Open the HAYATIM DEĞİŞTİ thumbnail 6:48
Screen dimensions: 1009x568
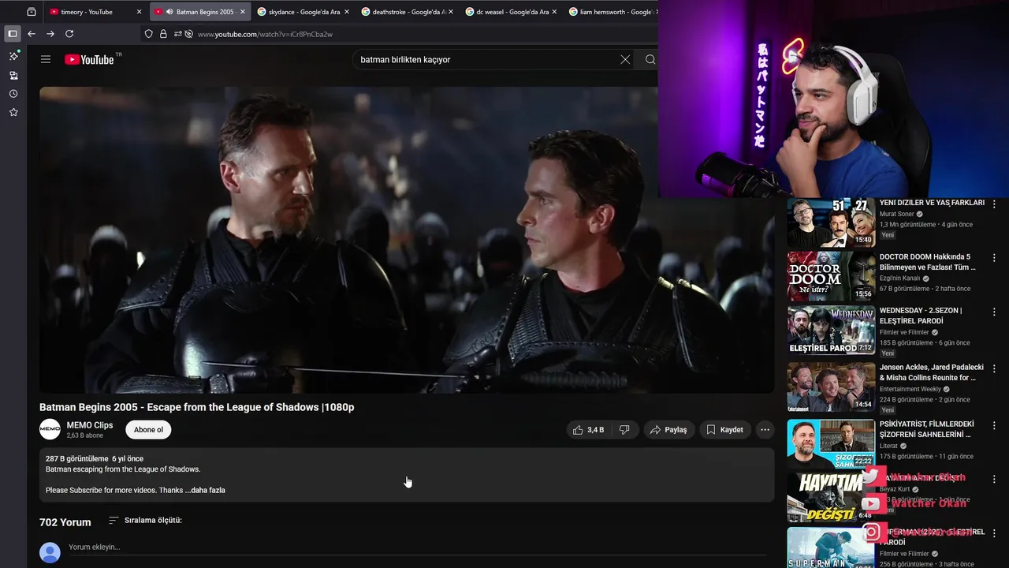[x=831, y=497]
